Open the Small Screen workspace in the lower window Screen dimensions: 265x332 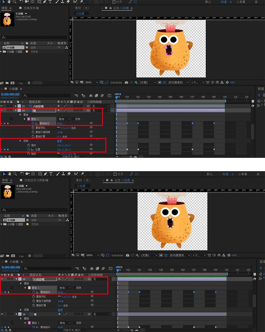[242, 174]
